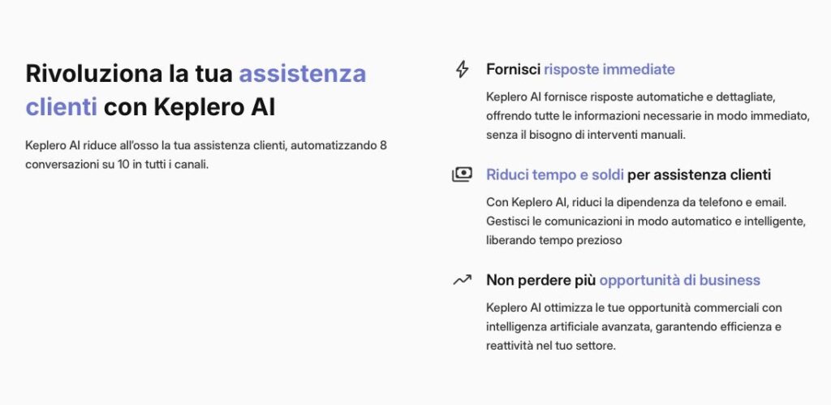Click "Non perdere più" in third feature title
The image size is (831, 405).
pos(540,280)
